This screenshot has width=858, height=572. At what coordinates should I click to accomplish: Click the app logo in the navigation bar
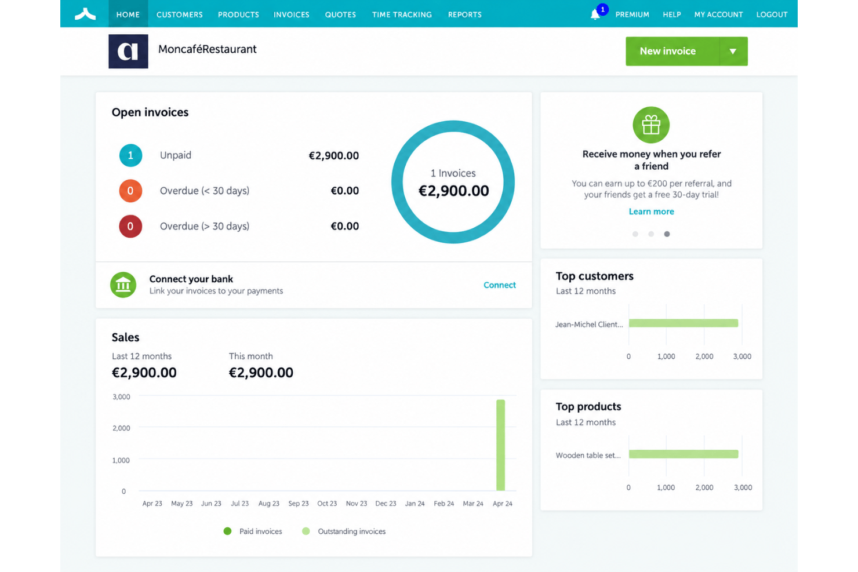coord(85,14)
